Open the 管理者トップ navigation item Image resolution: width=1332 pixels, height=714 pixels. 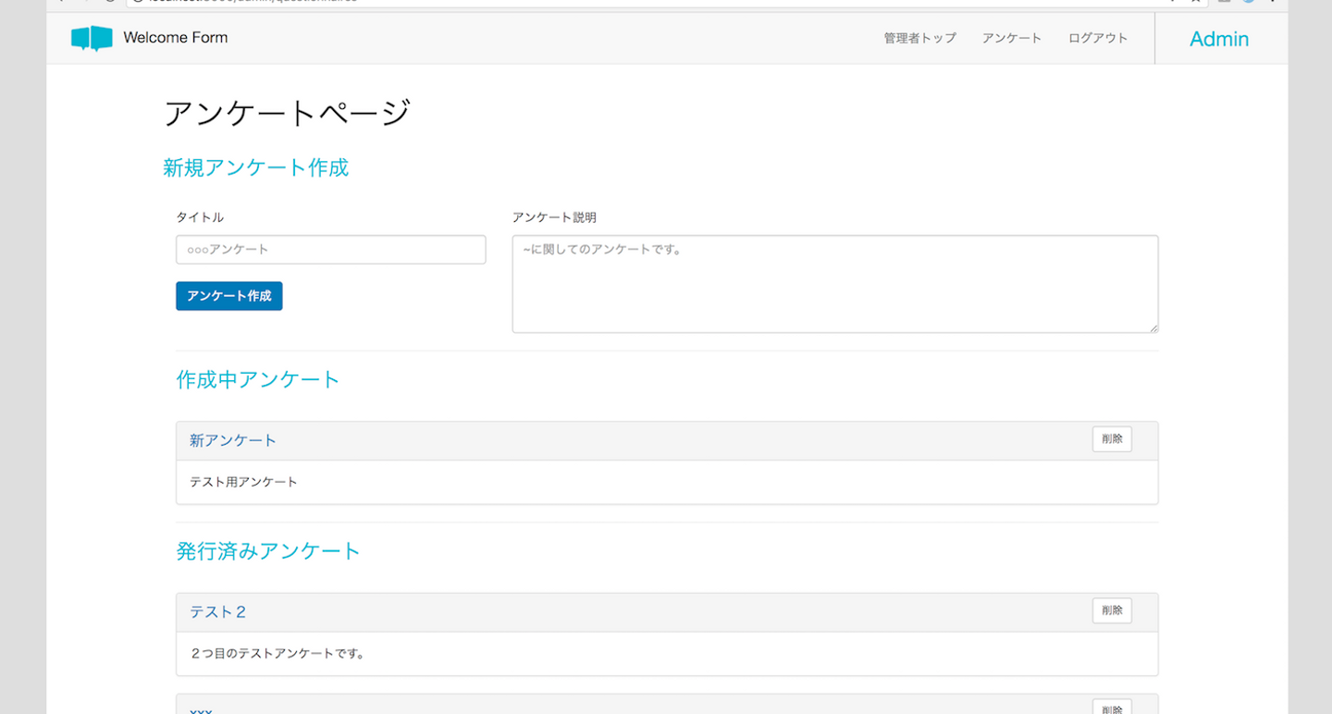click(x=919, y=38)
